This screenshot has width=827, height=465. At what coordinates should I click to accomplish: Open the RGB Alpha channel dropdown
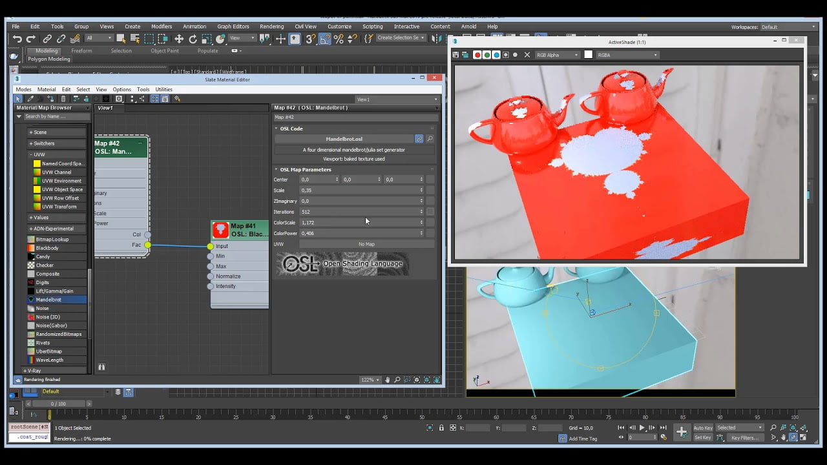(x=558, y=55)
